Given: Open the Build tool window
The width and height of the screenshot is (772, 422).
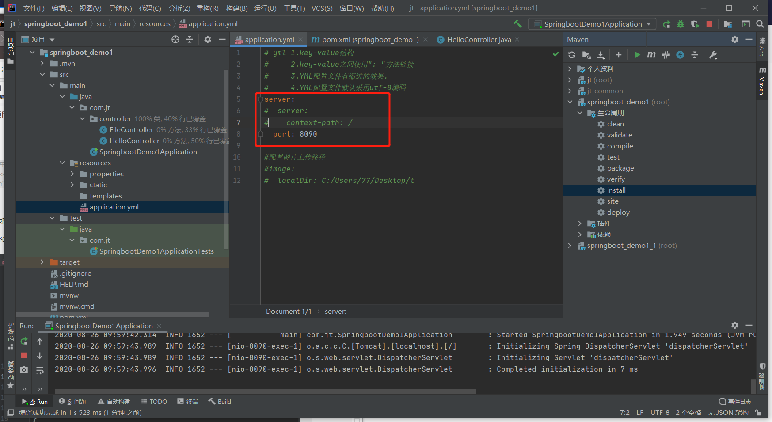Looking at the screenshot, I should pyautogui.click(x=220, y=401).
